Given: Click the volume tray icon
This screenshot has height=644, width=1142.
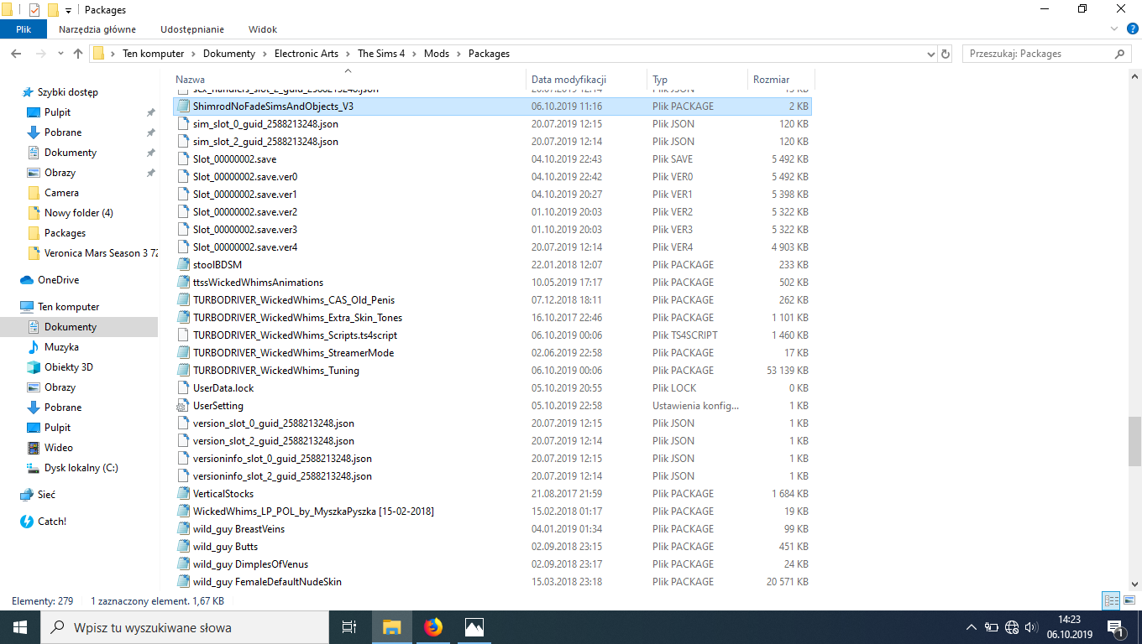Looking at the screenshot, I should 1030,627.
